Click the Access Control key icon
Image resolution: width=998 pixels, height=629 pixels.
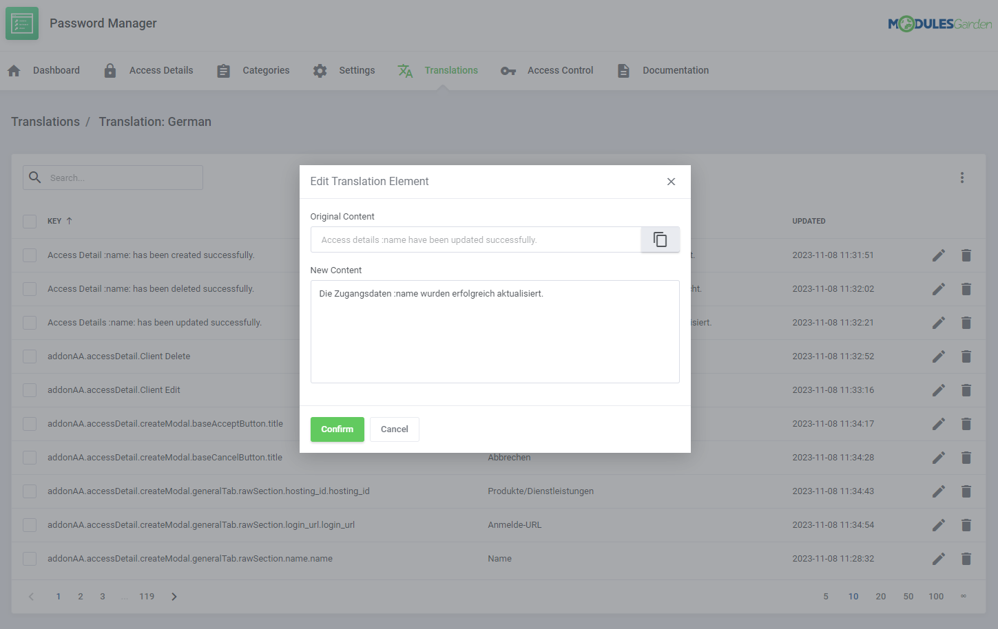pyautogui.click(x=508, y=70)
